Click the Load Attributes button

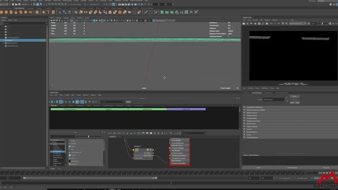coord(292,168)
